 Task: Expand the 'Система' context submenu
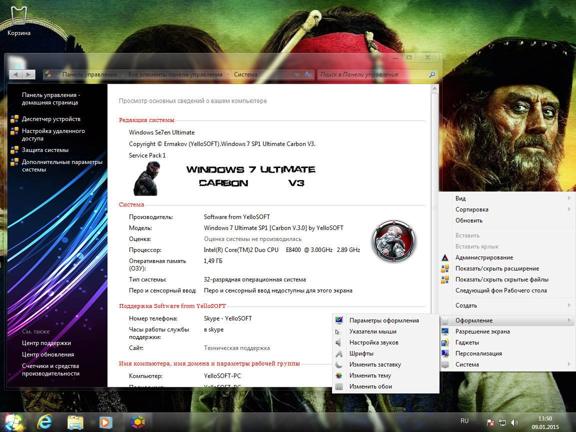click(507, 364)
